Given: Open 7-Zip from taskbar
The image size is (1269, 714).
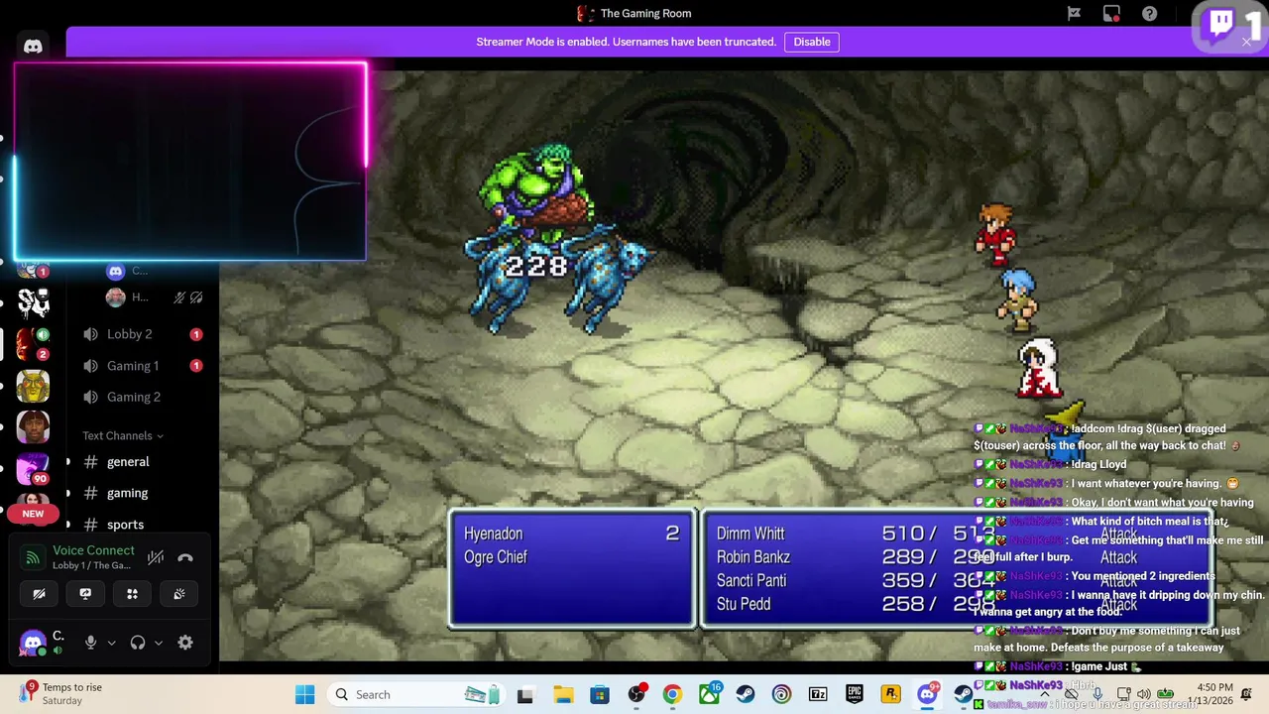Looking at the screenshot, I should pos(818,694).
